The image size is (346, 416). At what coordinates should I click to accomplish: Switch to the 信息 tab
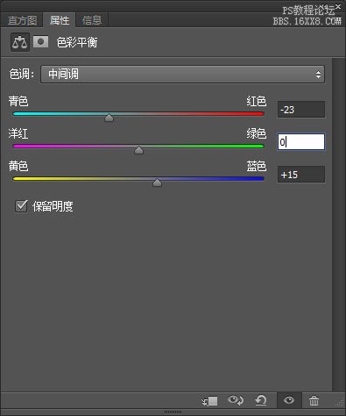click(x=92, y=20)
